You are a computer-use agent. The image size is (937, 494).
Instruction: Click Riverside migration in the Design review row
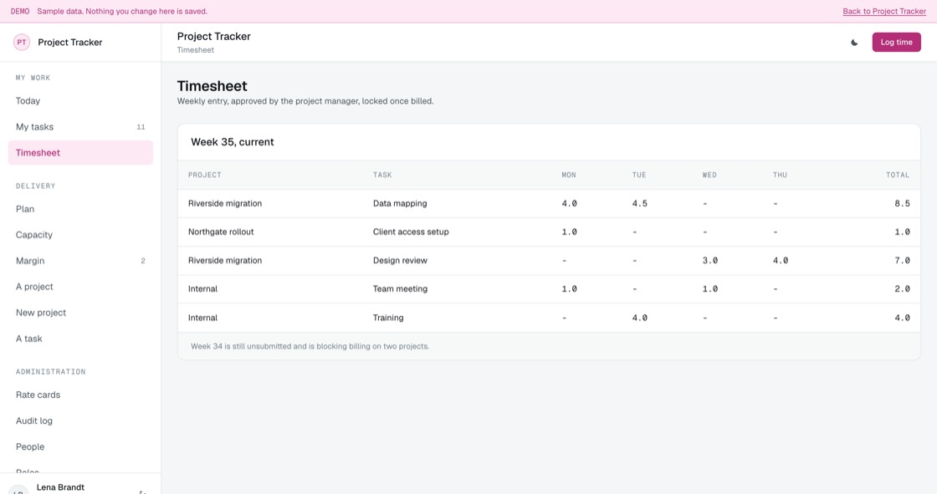click(225, 261)
